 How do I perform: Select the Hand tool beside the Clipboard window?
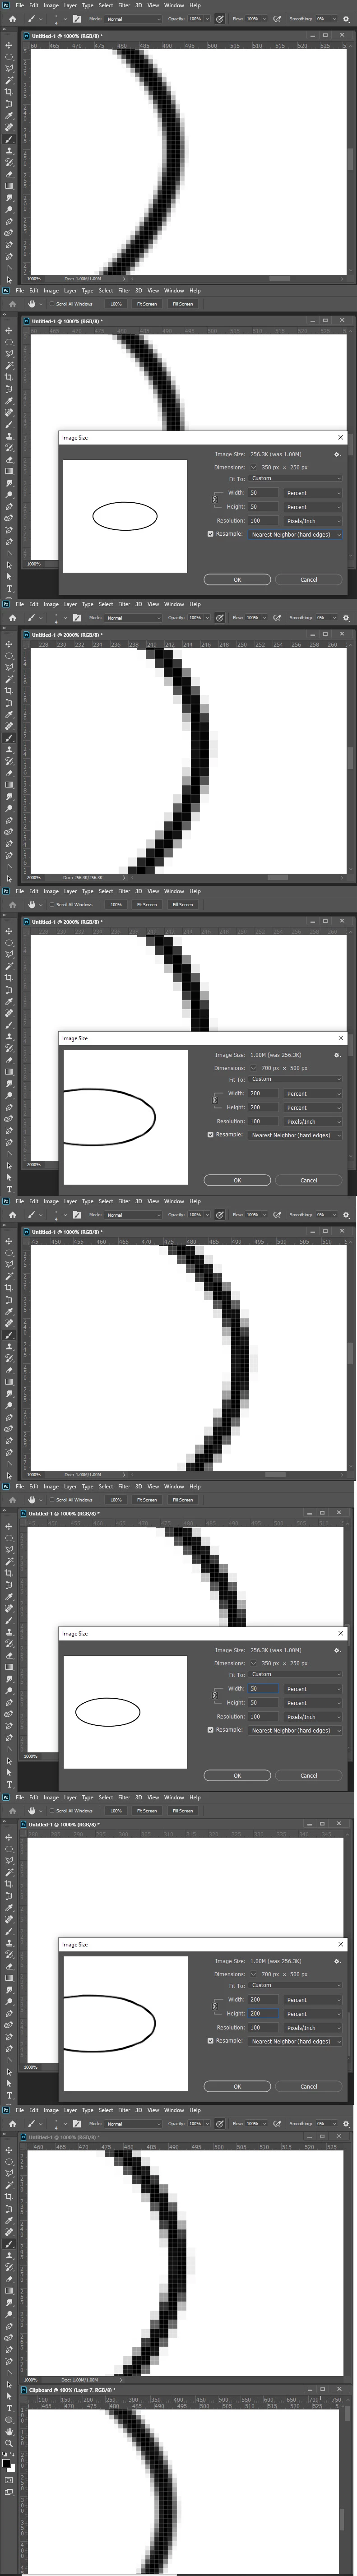coord(9,2432)
